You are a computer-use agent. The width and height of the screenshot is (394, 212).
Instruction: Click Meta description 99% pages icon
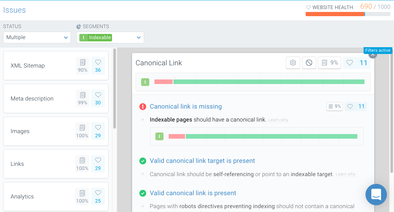coord(83,98)
